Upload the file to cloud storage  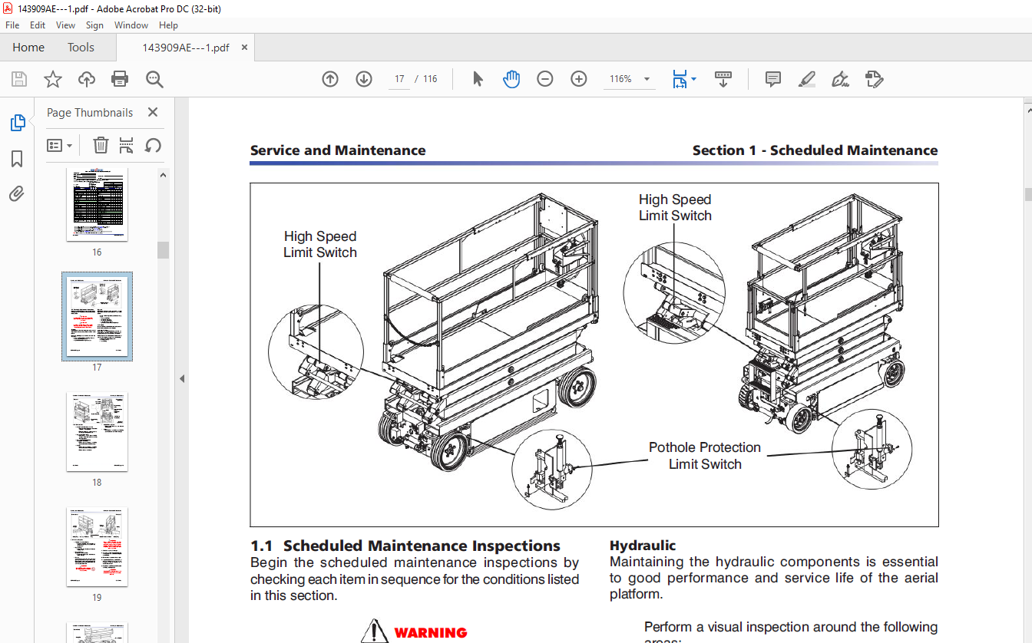pyautogui.click(x=87, y=79)
